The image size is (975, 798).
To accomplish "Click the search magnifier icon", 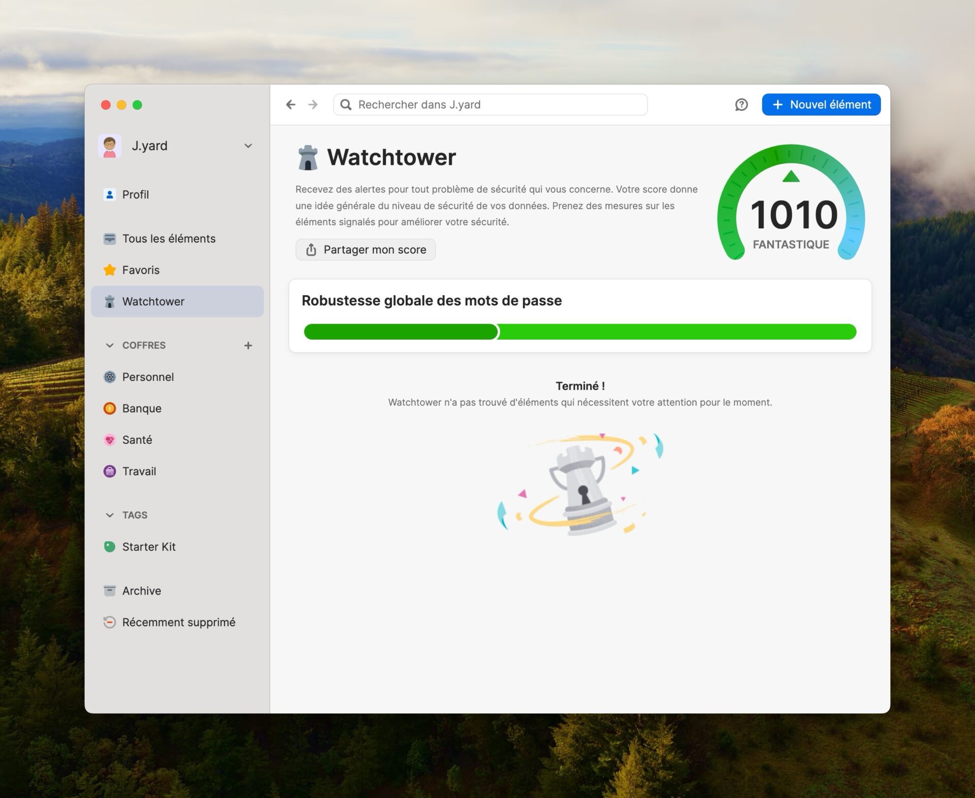I will (x=346, y=105).
